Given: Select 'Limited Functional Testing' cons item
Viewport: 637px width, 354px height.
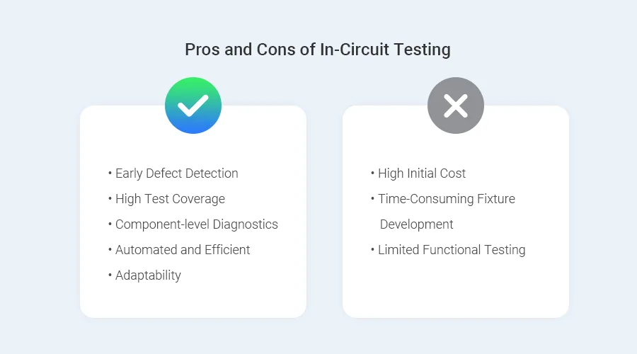Looking at the screenshot, I should click(x=452, y=250).
